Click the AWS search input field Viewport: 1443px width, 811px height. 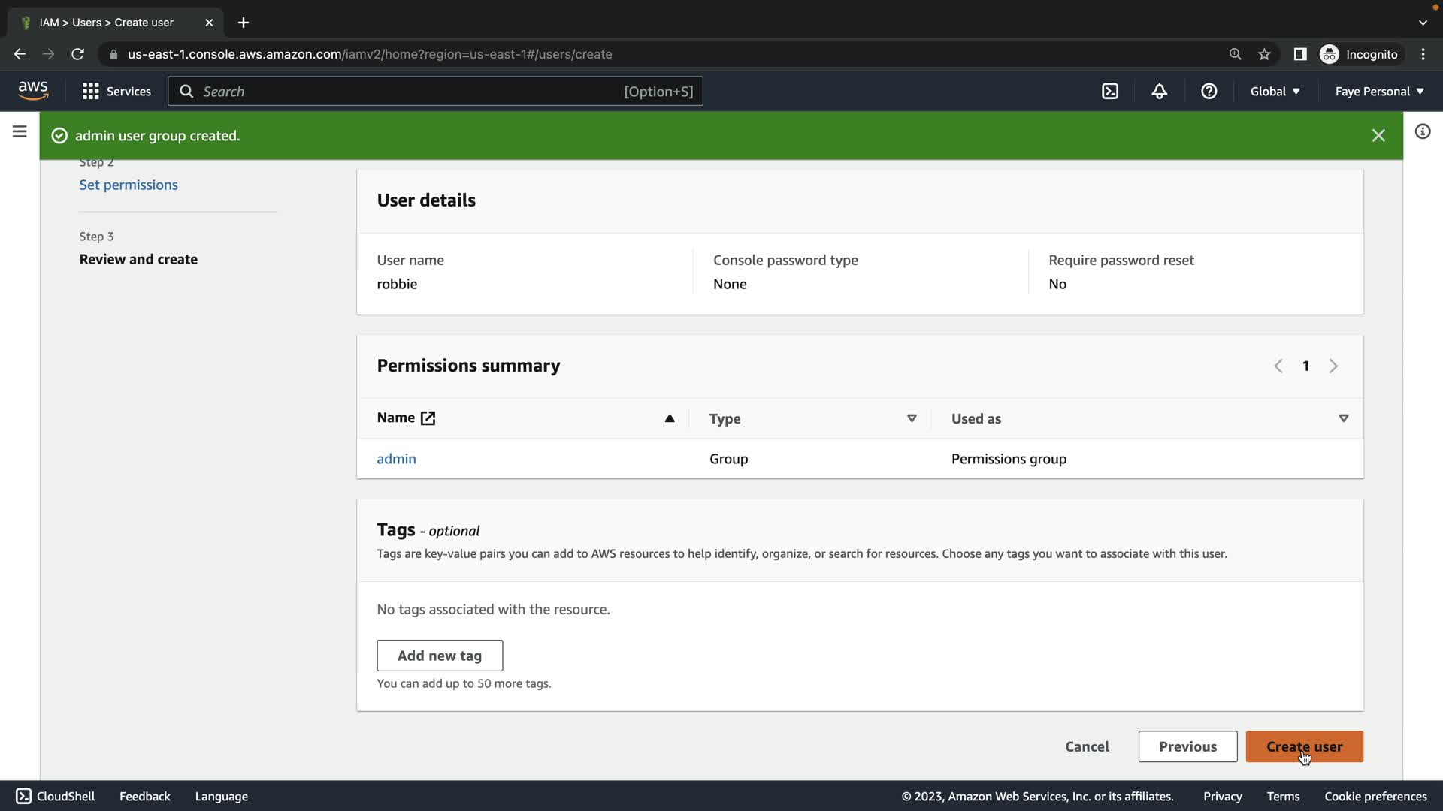406,92
